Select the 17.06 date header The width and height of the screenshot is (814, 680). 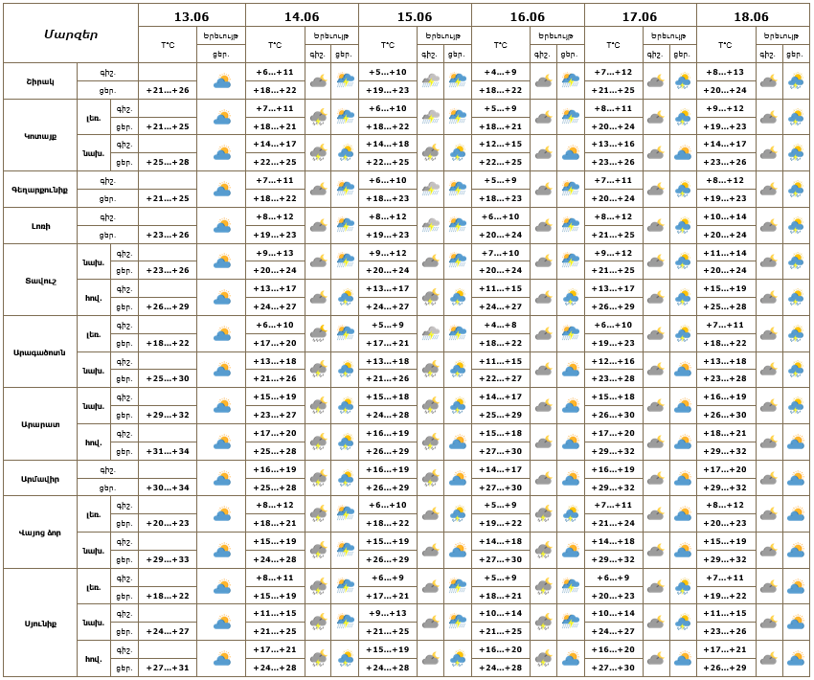tap(640, 16)
